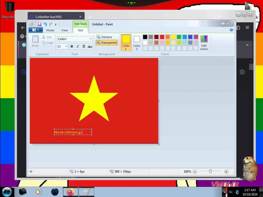Click the Paint application icon in title bar
The height and width of the screenshot is (197, 263).
(x=31, y=24)
